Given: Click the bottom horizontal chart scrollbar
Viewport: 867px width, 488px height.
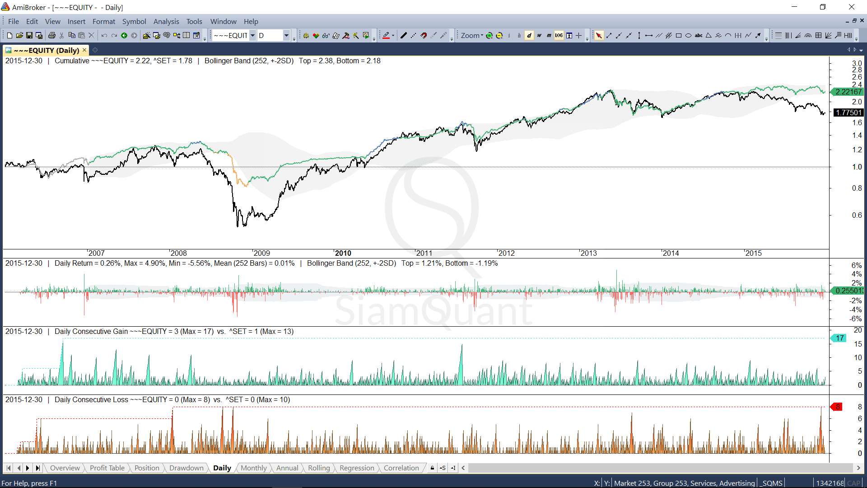Looking at the screenshot, I should (660, 468).
